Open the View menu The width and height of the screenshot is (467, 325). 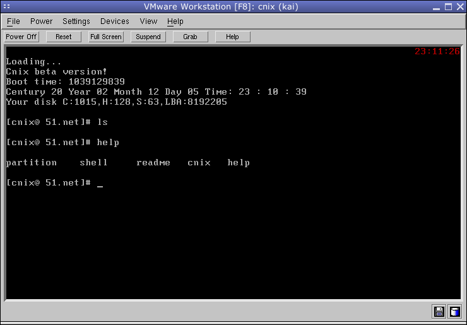click(x=148, y=21)
